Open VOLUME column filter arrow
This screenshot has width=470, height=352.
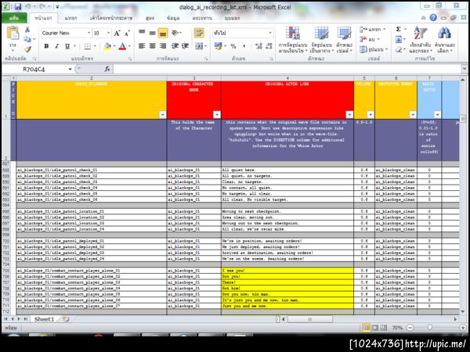pos(371,115)
